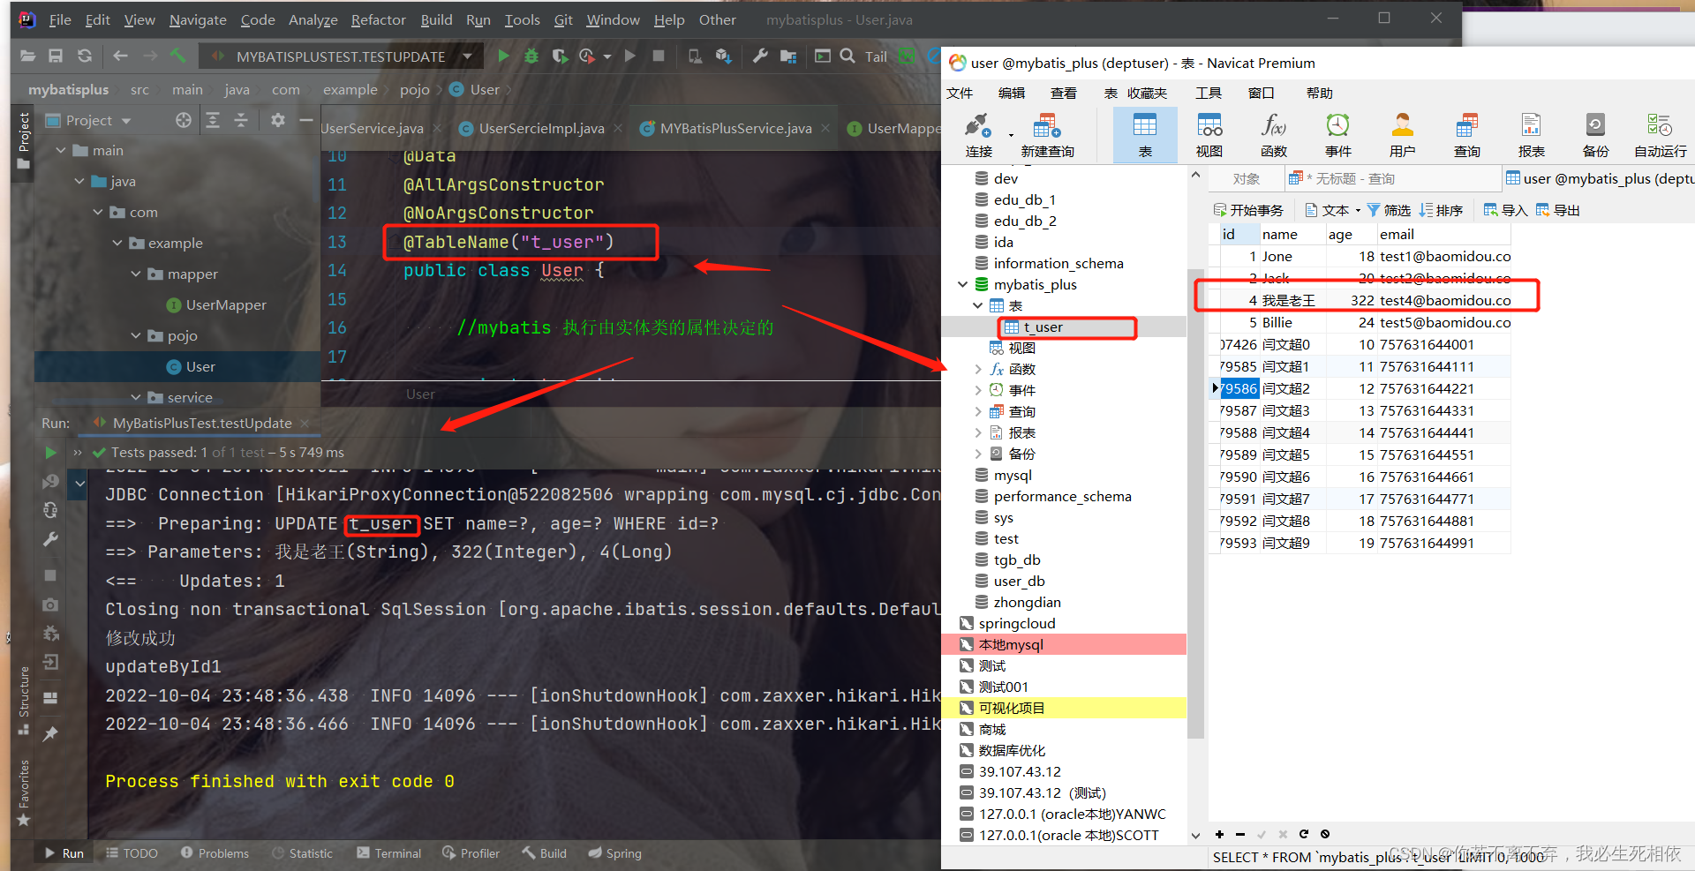The height and width of the screenshot is (871, 1695).
Task: Click 导入 import button in Navicat
Action: click(x=1505, y=210)
